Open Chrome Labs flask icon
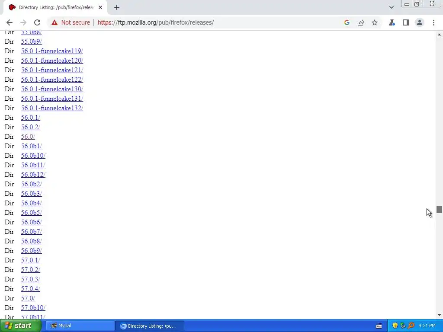 [392, 22]
